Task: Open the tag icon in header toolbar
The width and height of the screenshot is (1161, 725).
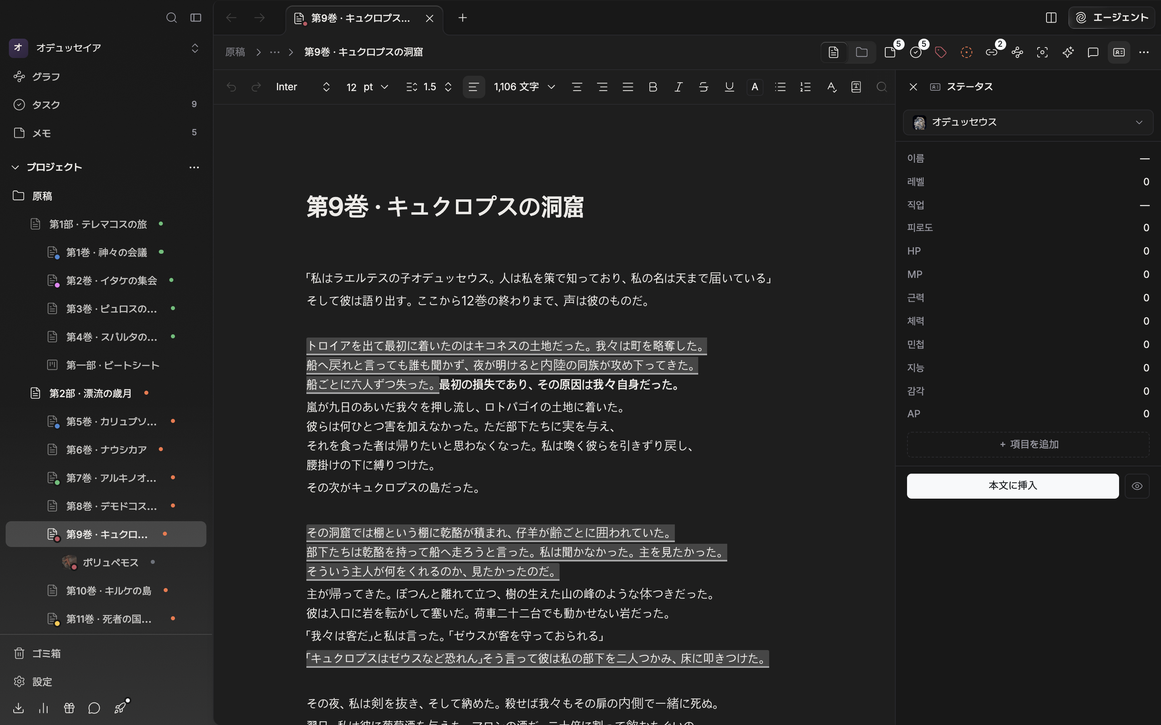Action: pos(941,52)
